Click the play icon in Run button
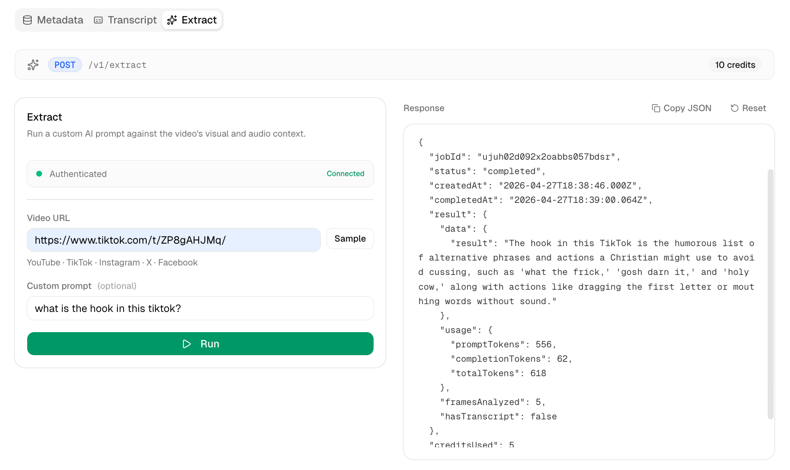The image size is (790, 470). pyautogui.click(x=187, y=344)
